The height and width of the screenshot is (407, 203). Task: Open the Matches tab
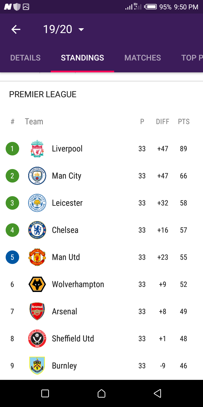tap(143, 58)
